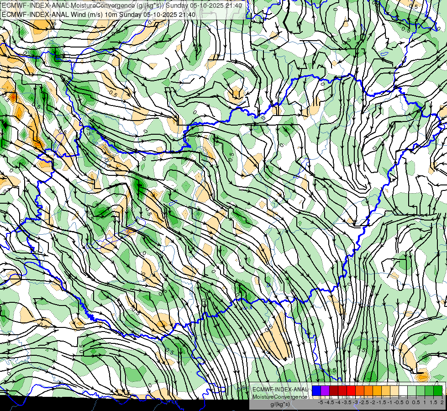Click the legend unit g/(kg*s)
The width and height of the screenshot is (447, 411).
pyautogui.click(x=280, y=405)
